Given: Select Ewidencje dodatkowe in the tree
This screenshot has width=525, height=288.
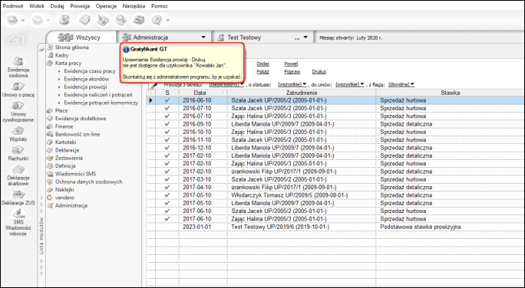Looking at the screenshot, I should click(81, 118).
